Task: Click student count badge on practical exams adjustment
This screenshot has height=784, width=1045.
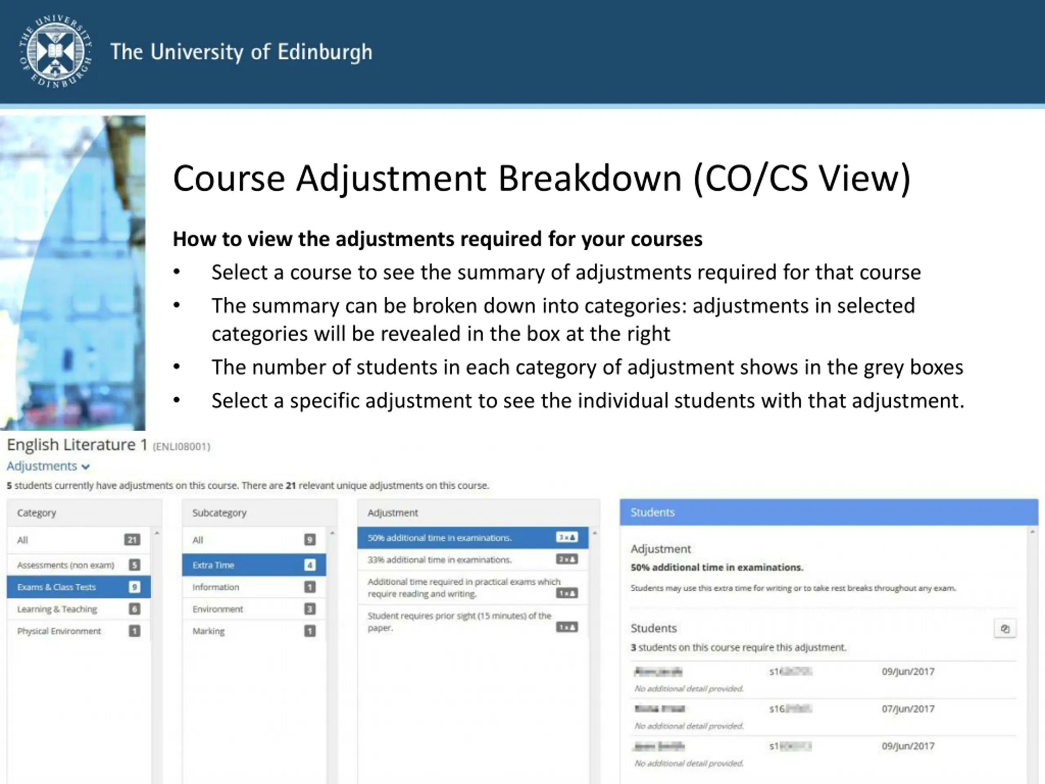Action: tap(567, 594)
